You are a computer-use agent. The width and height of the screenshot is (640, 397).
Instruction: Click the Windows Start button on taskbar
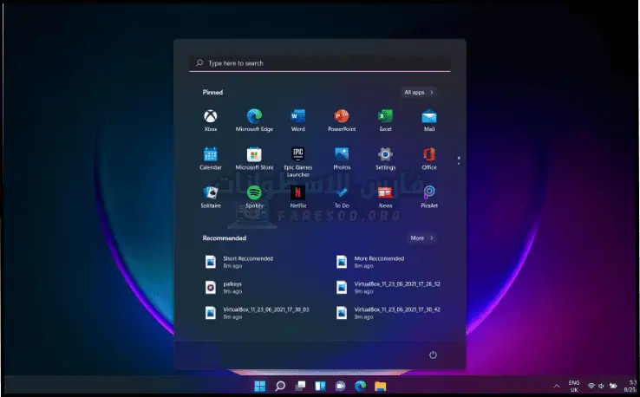click(258, 385)
